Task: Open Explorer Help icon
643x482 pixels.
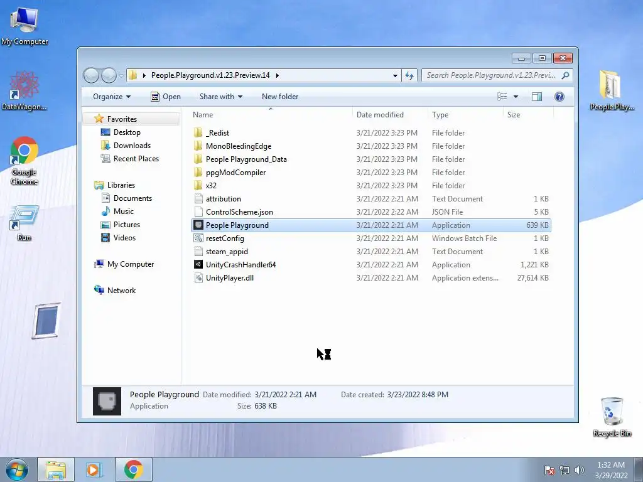Action: pos(559,96)
